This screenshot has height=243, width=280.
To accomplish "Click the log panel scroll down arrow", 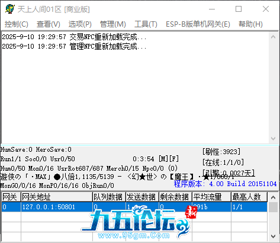I will (273, 139).
